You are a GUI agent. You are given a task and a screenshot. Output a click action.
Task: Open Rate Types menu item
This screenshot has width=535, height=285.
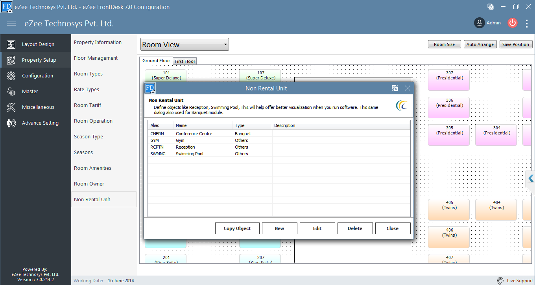pos(87,90)
